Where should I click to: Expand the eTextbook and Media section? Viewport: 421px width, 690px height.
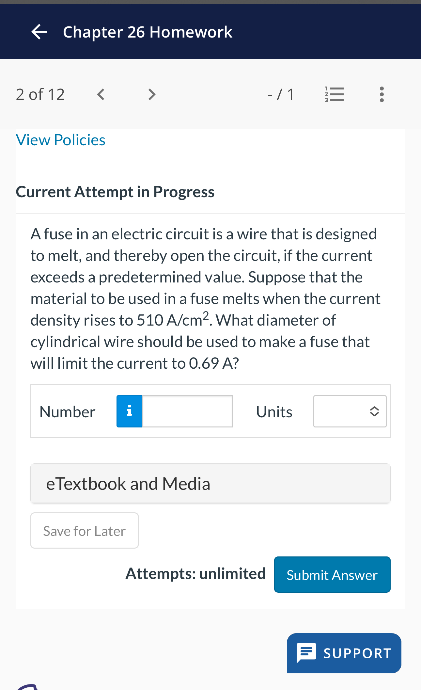click(210, 484)
